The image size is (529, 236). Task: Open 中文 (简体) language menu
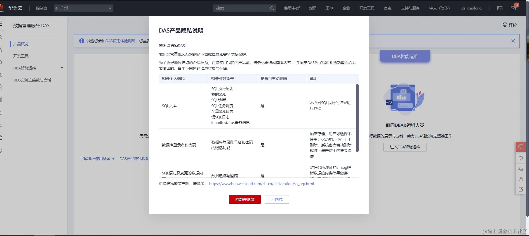(x=439, y=8)
